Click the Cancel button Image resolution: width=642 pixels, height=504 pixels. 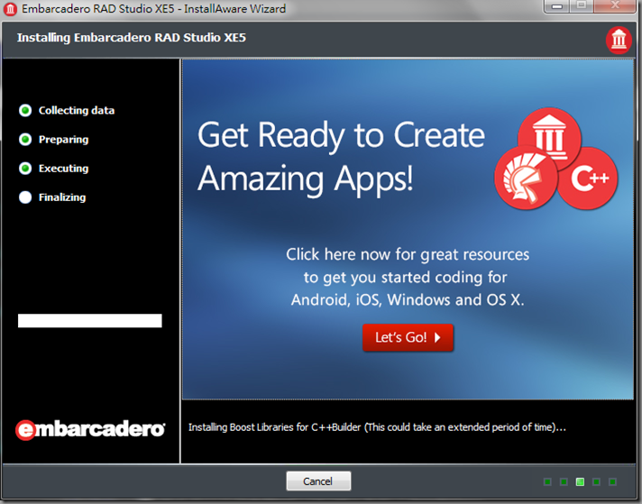(x=318, y=481)
